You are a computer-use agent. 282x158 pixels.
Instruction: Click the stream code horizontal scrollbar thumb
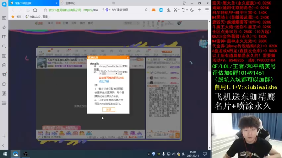[x=104, y=74]
